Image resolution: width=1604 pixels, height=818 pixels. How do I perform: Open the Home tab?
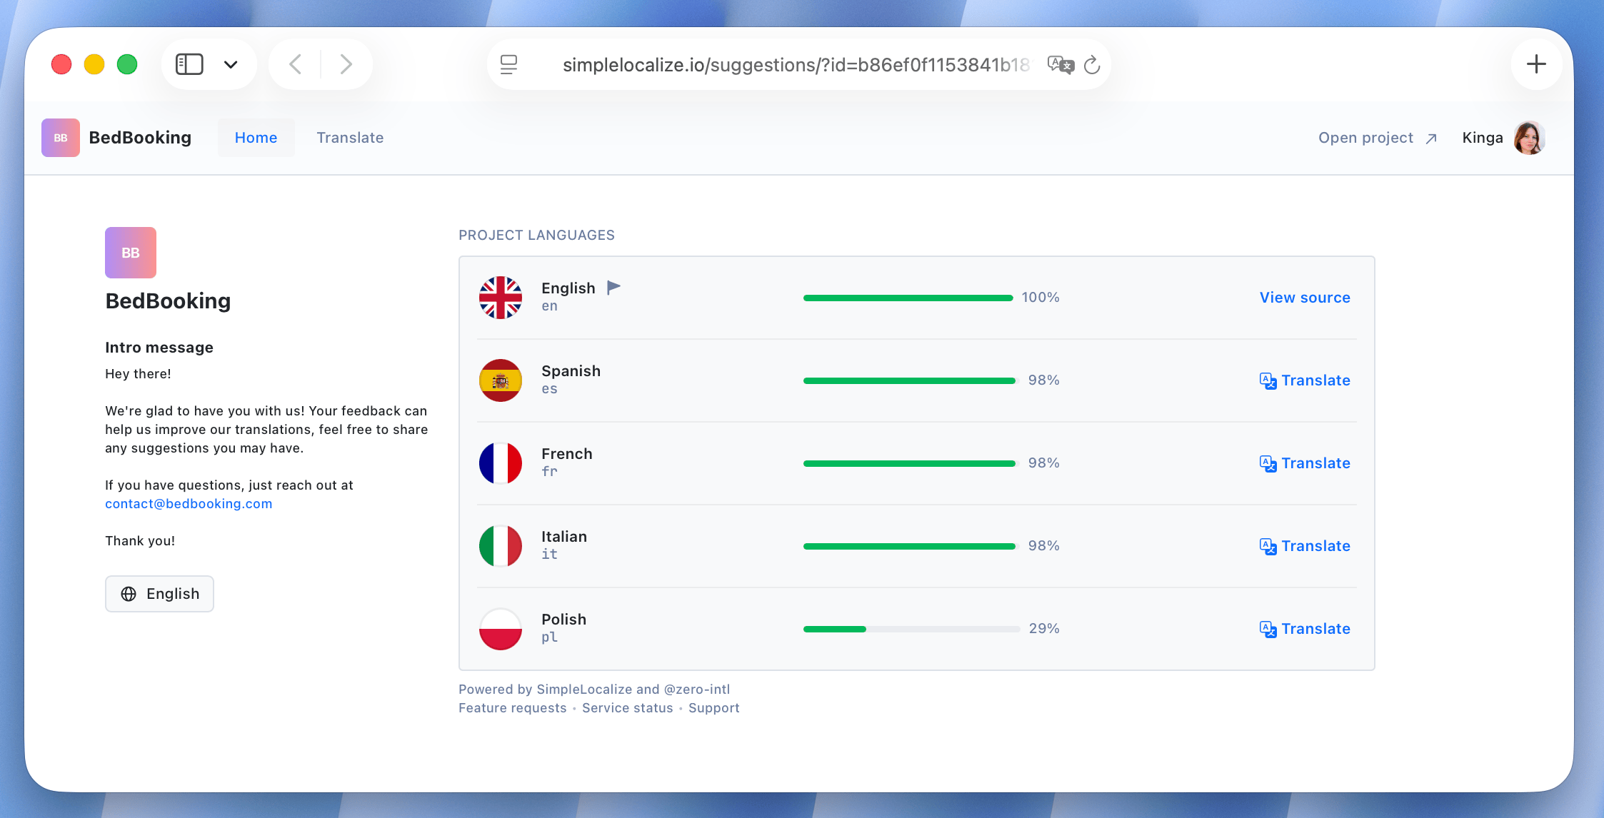pyautogui.click(x=256, y=138)
